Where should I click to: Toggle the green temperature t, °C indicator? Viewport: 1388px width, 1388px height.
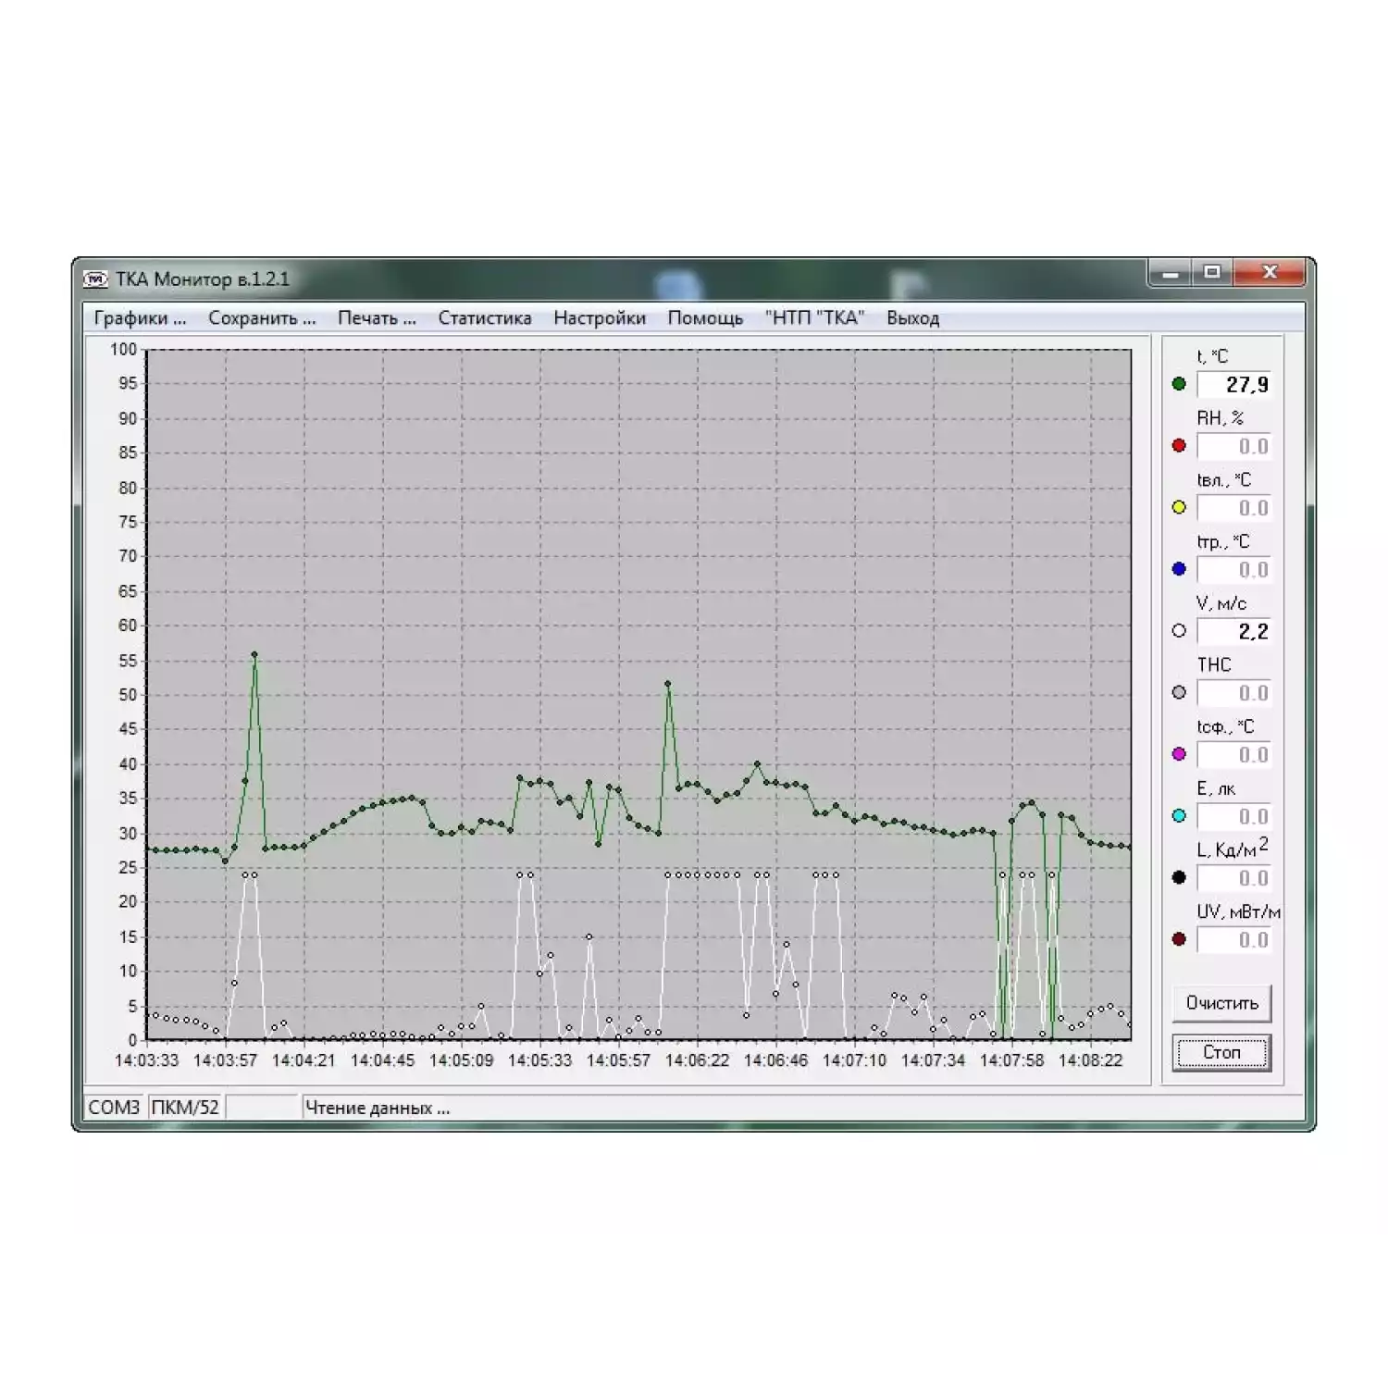[x=1179, y=384]
